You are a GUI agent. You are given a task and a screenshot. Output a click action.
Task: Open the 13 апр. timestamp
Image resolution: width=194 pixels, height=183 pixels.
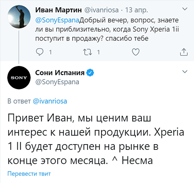coord(137,10)
